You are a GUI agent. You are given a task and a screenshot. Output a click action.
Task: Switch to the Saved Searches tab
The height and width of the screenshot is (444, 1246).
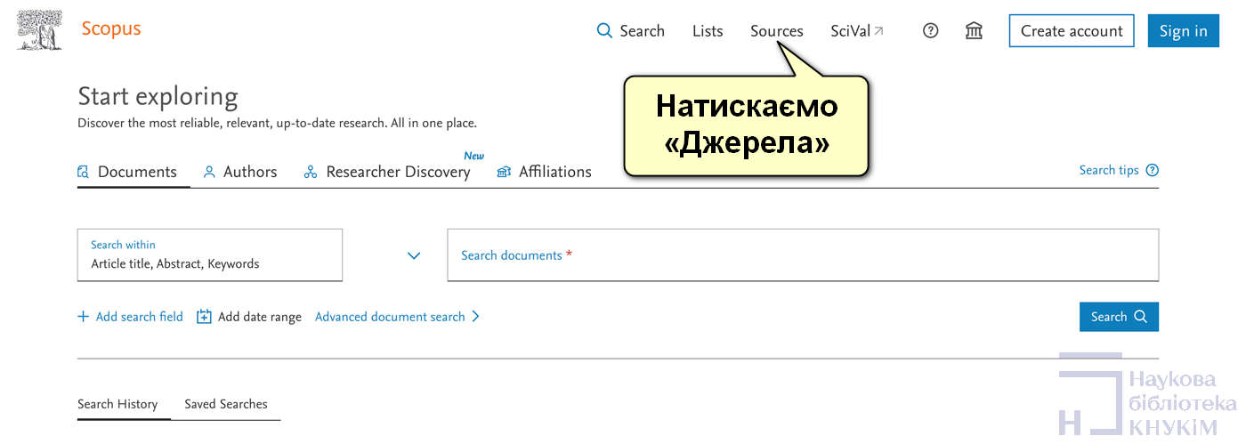[225, 404]
